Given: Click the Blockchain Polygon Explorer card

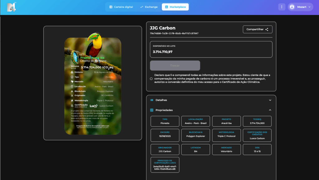Looking at the screenshot, I should pos(196,135).
